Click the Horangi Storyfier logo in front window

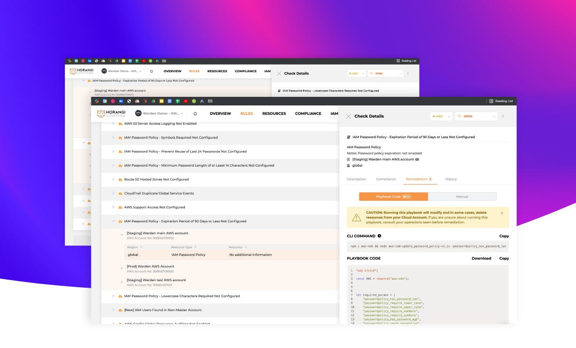[x=112, y=113]
